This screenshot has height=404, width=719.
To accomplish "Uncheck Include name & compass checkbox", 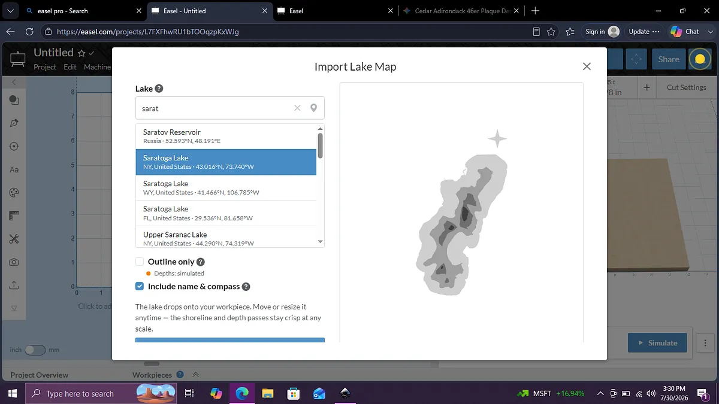I will [x=140, y=287].
